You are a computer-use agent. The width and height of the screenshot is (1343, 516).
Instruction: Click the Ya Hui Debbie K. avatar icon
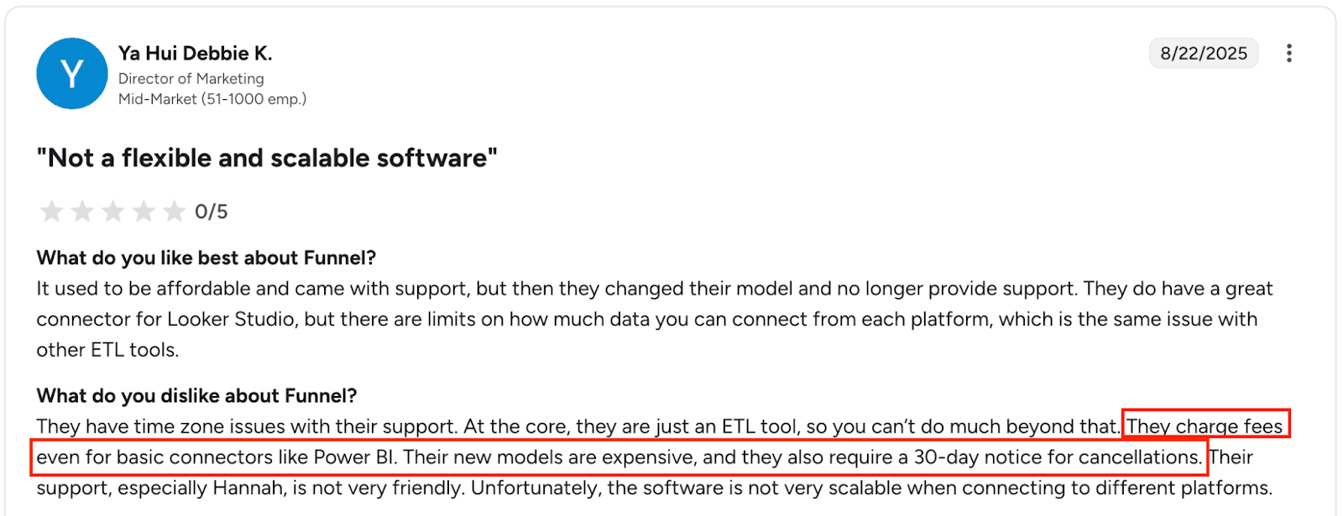71,74
